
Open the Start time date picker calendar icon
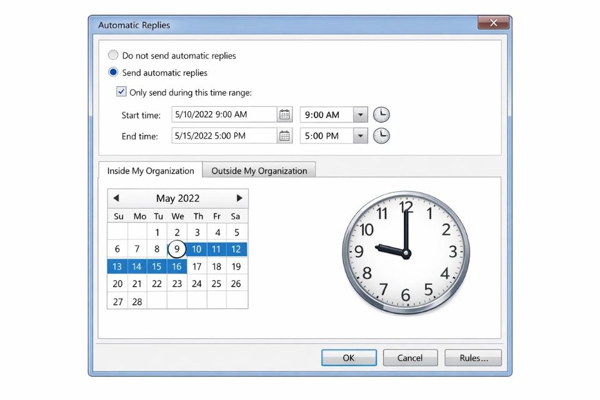pyautogui.click(x=285, y=114)
